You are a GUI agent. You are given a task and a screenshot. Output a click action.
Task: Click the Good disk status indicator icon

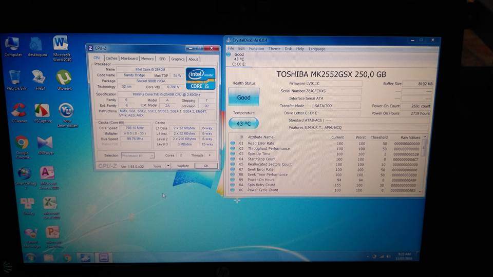229,54
